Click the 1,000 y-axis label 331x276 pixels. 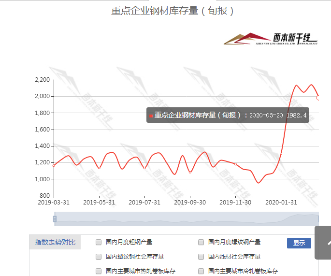point(42,179)
